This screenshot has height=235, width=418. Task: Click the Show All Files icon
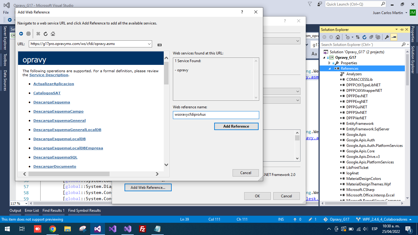click(378, 37)
